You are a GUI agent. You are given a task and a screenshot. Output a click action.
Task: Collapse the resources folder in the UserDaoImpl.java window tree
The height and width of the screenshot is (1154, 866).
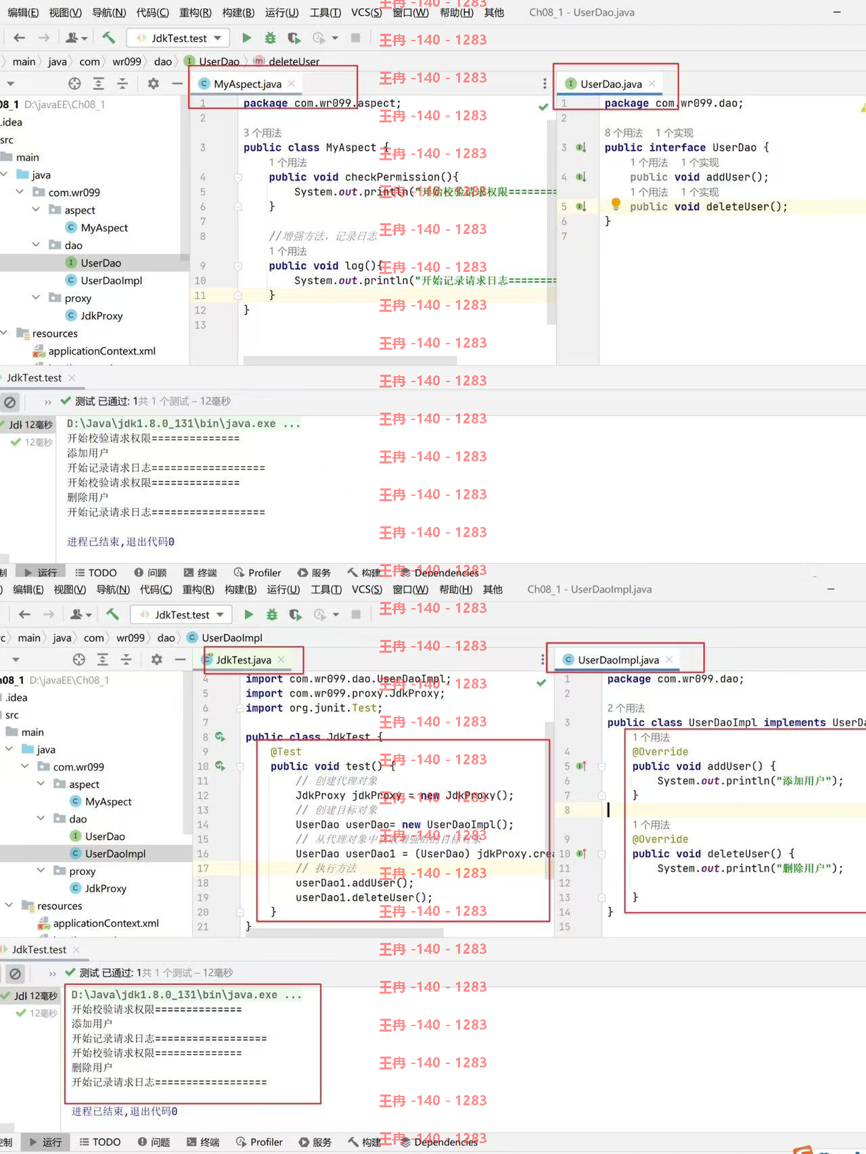click(9, 905)
